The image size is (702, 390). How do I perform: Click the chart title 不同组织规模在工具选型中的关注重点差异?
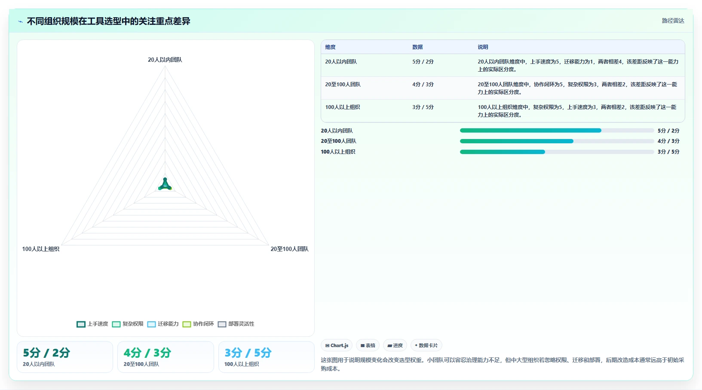coord(109,21)
